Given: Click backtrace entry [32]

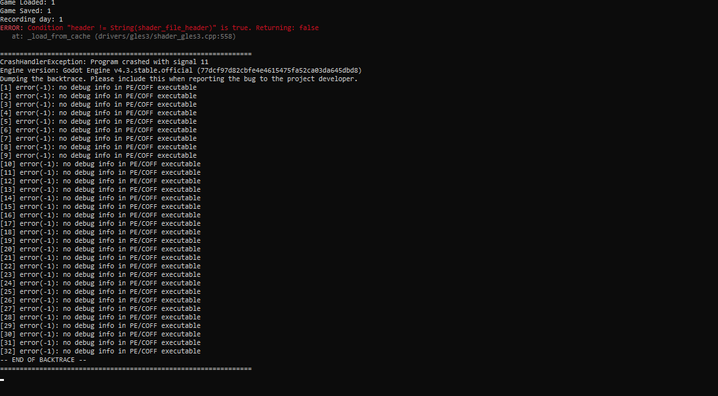Looking at the screenshot, I should pyautogui.click(x=100, y=351).
